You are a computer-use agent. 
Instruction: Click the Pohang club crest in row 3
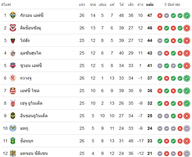[13, 40]
